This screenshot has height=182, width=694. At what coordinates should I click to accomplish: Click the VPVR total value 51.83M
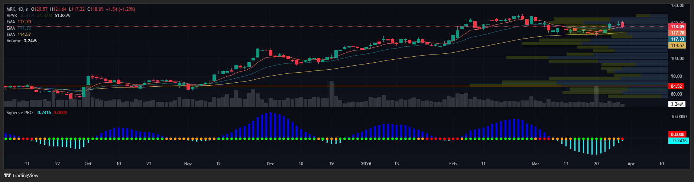[62, 16]
